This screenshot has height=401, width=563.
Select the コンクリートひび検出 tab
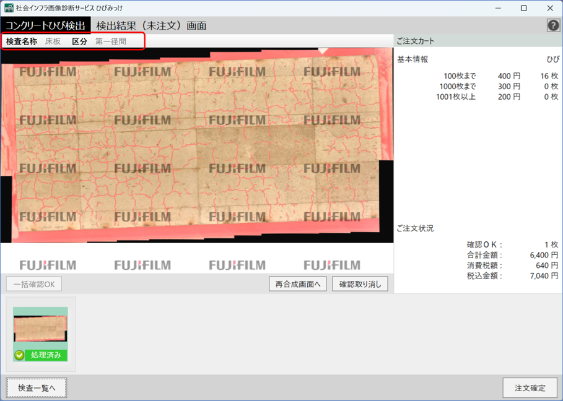[45, 25]
